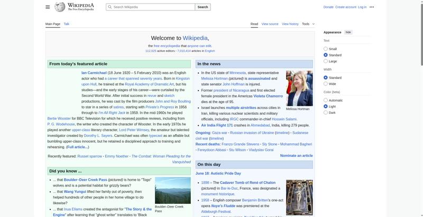Select Dark color mode
This screenshot has width=423, height=217.
click(x=326, y=113)
